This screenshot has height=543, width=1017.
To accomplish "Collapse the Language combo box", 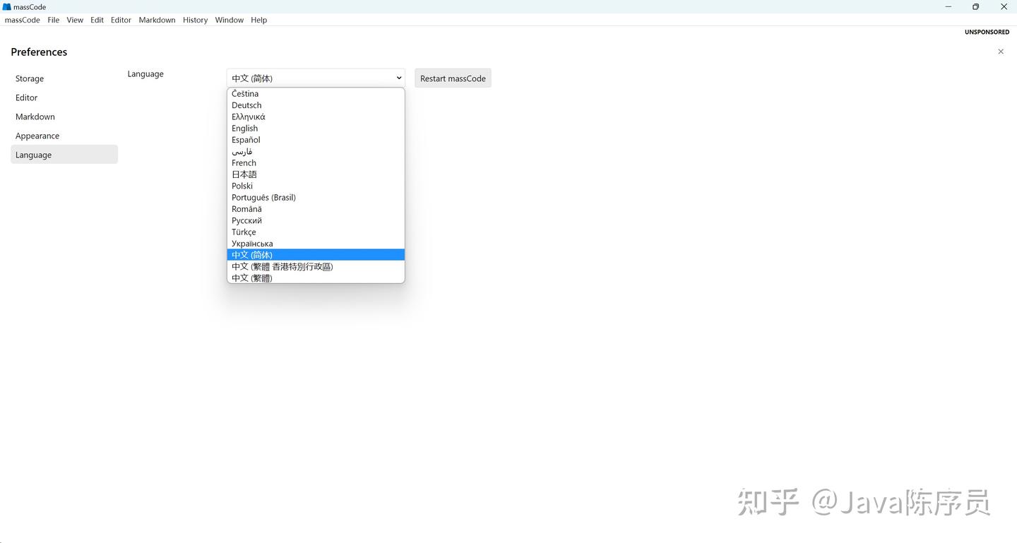I will [316, 78].
